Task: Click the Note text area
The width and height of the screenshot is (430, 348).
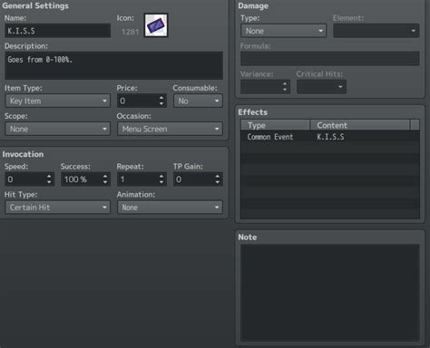Action: (330, 293)
